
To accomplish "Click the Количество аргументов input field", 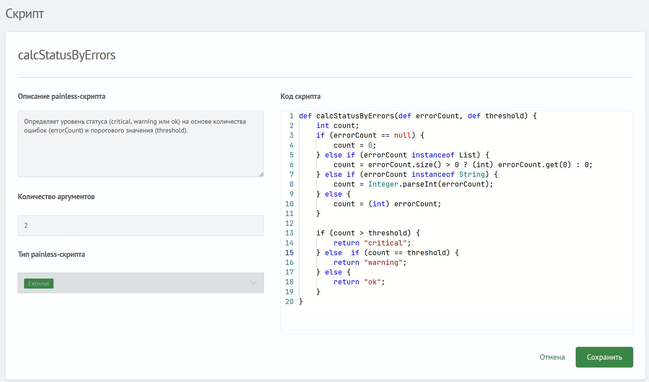I will tap(141, 225).
